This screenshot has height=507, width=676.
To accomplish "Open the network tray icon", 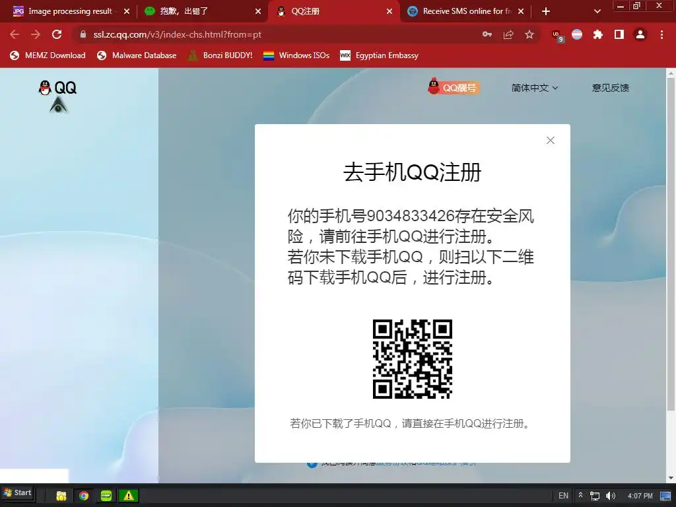I will click(x=595, y=496).
